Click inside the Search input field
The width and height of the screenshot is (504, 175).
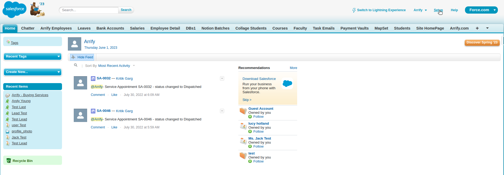(x=89, y=10)
